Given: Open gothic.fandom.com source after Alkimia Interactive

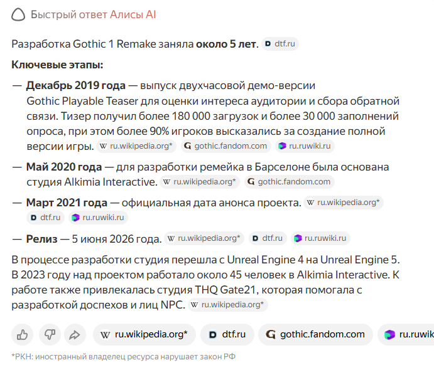Looking at the screenshot, I should pyautogui.click(x=290, y=182).
